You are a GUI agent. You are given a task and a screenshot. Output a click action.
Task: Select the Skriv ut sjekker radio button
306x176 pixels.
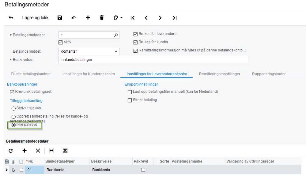click(x=13, y=108)
